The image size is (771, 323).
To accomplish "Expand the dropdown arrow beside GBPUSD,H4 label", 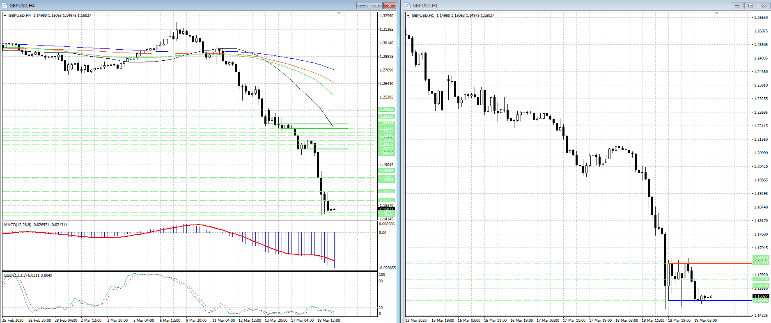I will [5, 16].
